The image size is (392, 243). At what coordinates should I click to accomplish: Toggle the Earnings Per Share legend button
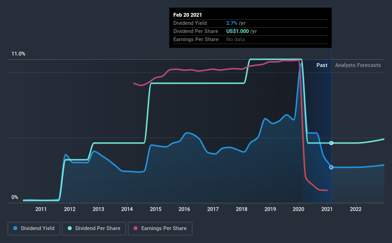click(160, 229)
